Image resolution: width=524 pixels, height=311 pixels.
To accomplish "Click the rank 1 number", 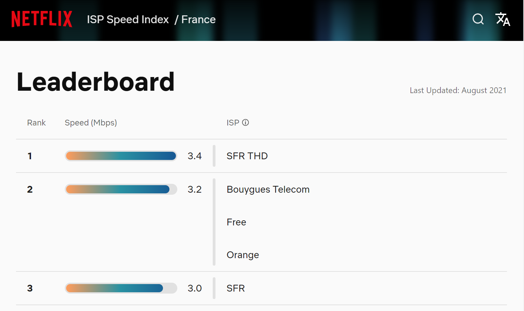I will [30, 156].
